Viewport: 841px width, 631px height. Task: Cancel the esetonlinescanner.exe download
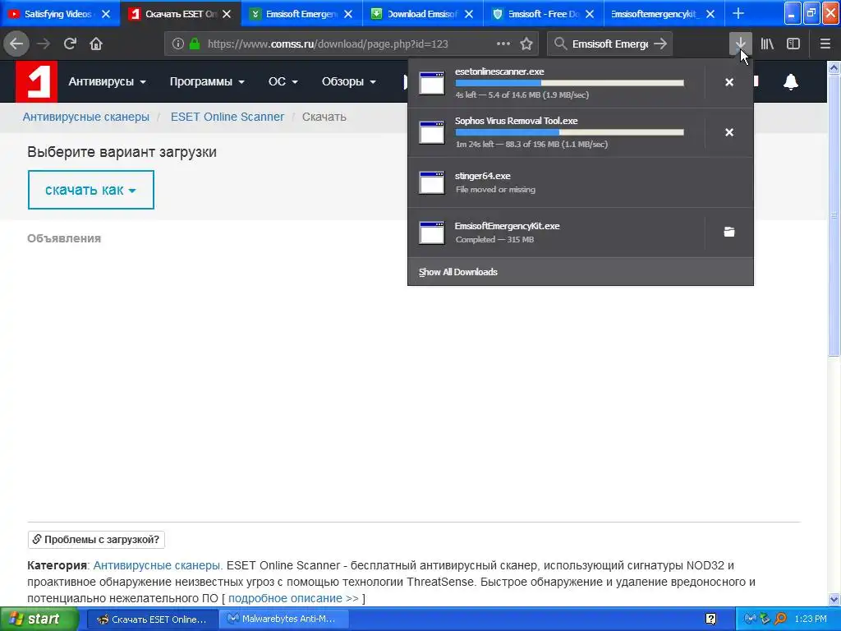pyautogui.click(x=729, y=82)
